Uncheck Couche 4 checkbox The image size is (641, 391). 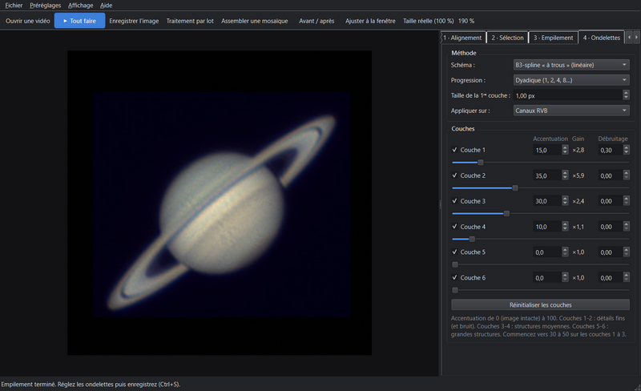tap(454, 227)
